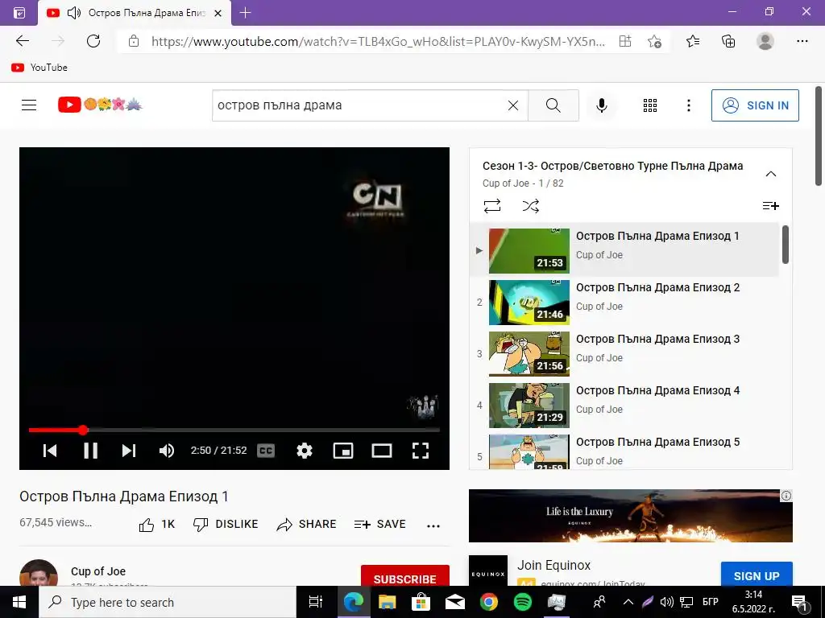
Task: Clear the search box with the X
Action: (x=513, y=105)
